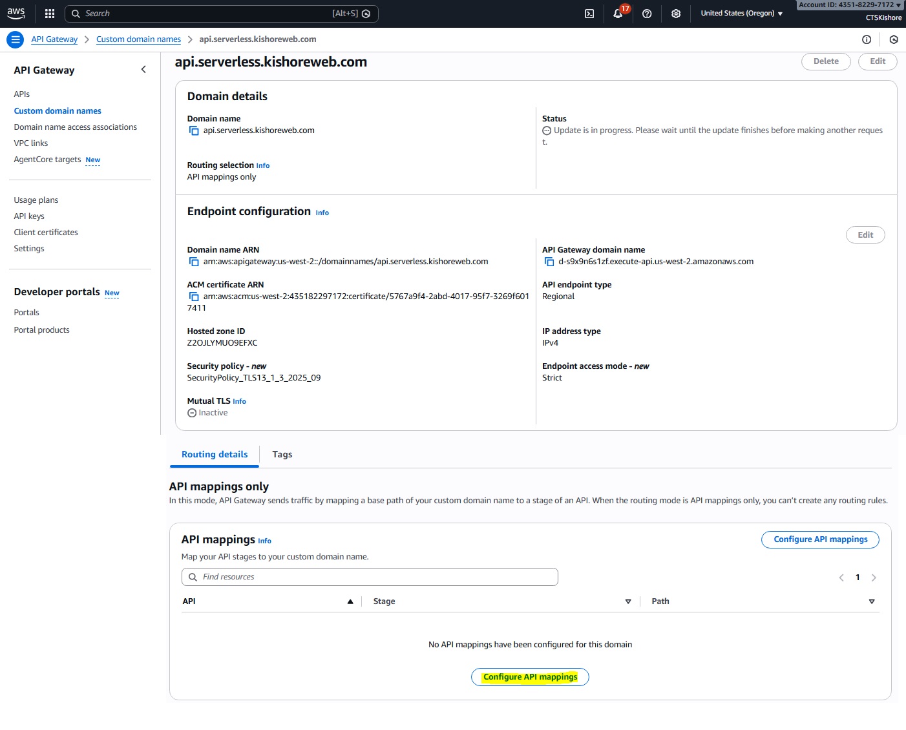Open console settings gear
This screenshot has width=906, height=730.
(x=676, y=14)
